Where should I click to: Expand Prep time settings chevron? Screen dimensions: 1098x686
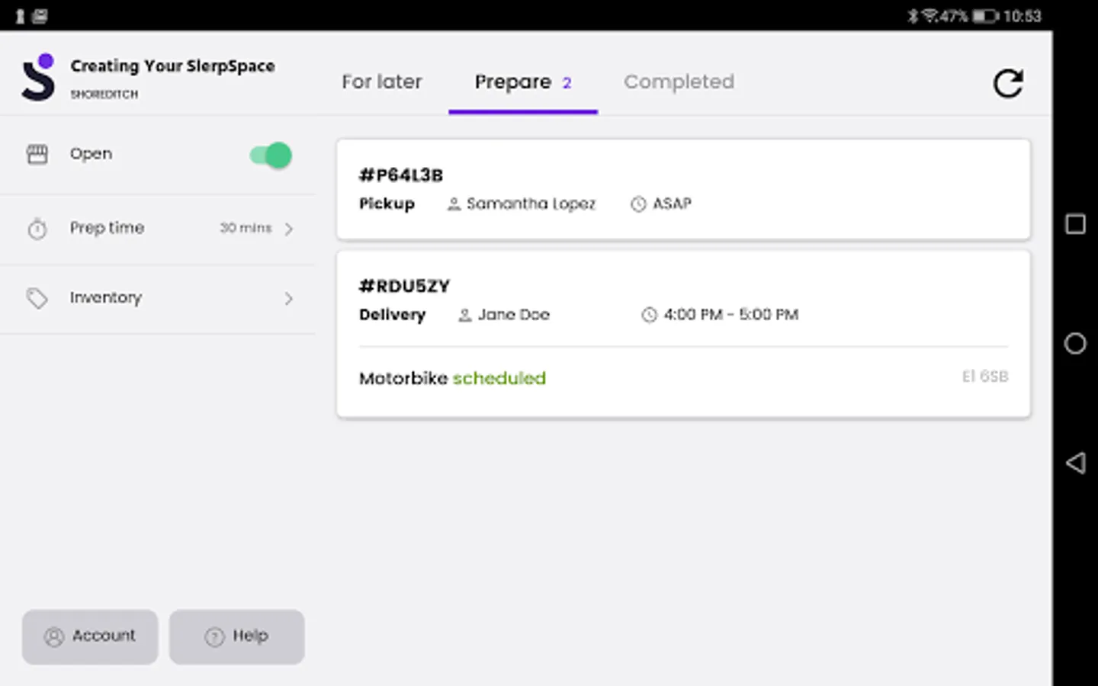[289, 229]
